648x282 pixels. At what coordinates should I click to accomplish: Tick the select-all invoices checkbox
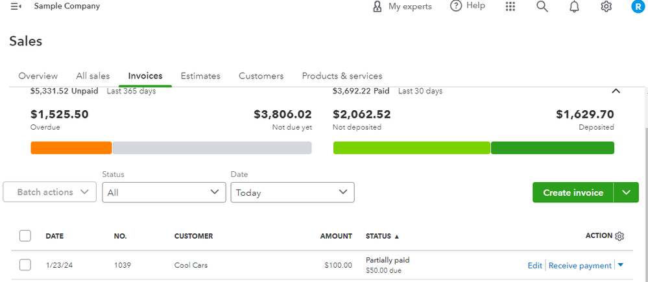point(25,236)
